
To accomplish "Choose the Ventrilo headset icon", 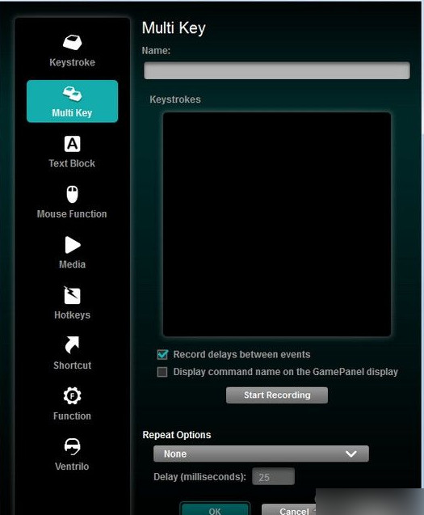I will (x=72, y=446).
